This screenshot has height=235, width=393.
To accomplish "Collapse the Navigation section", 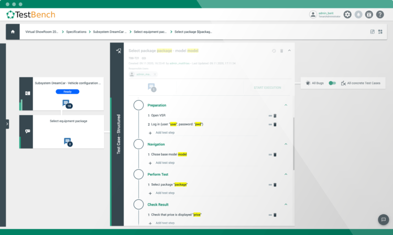I will pyautogui.click(x=286, y=144).
